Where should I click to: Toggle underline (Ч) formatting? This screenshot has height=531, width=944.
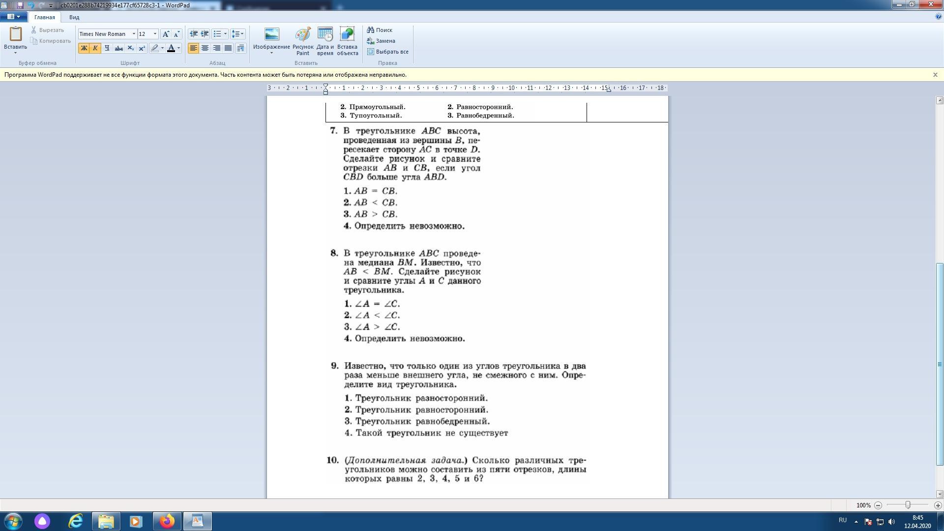coord(107,48)
